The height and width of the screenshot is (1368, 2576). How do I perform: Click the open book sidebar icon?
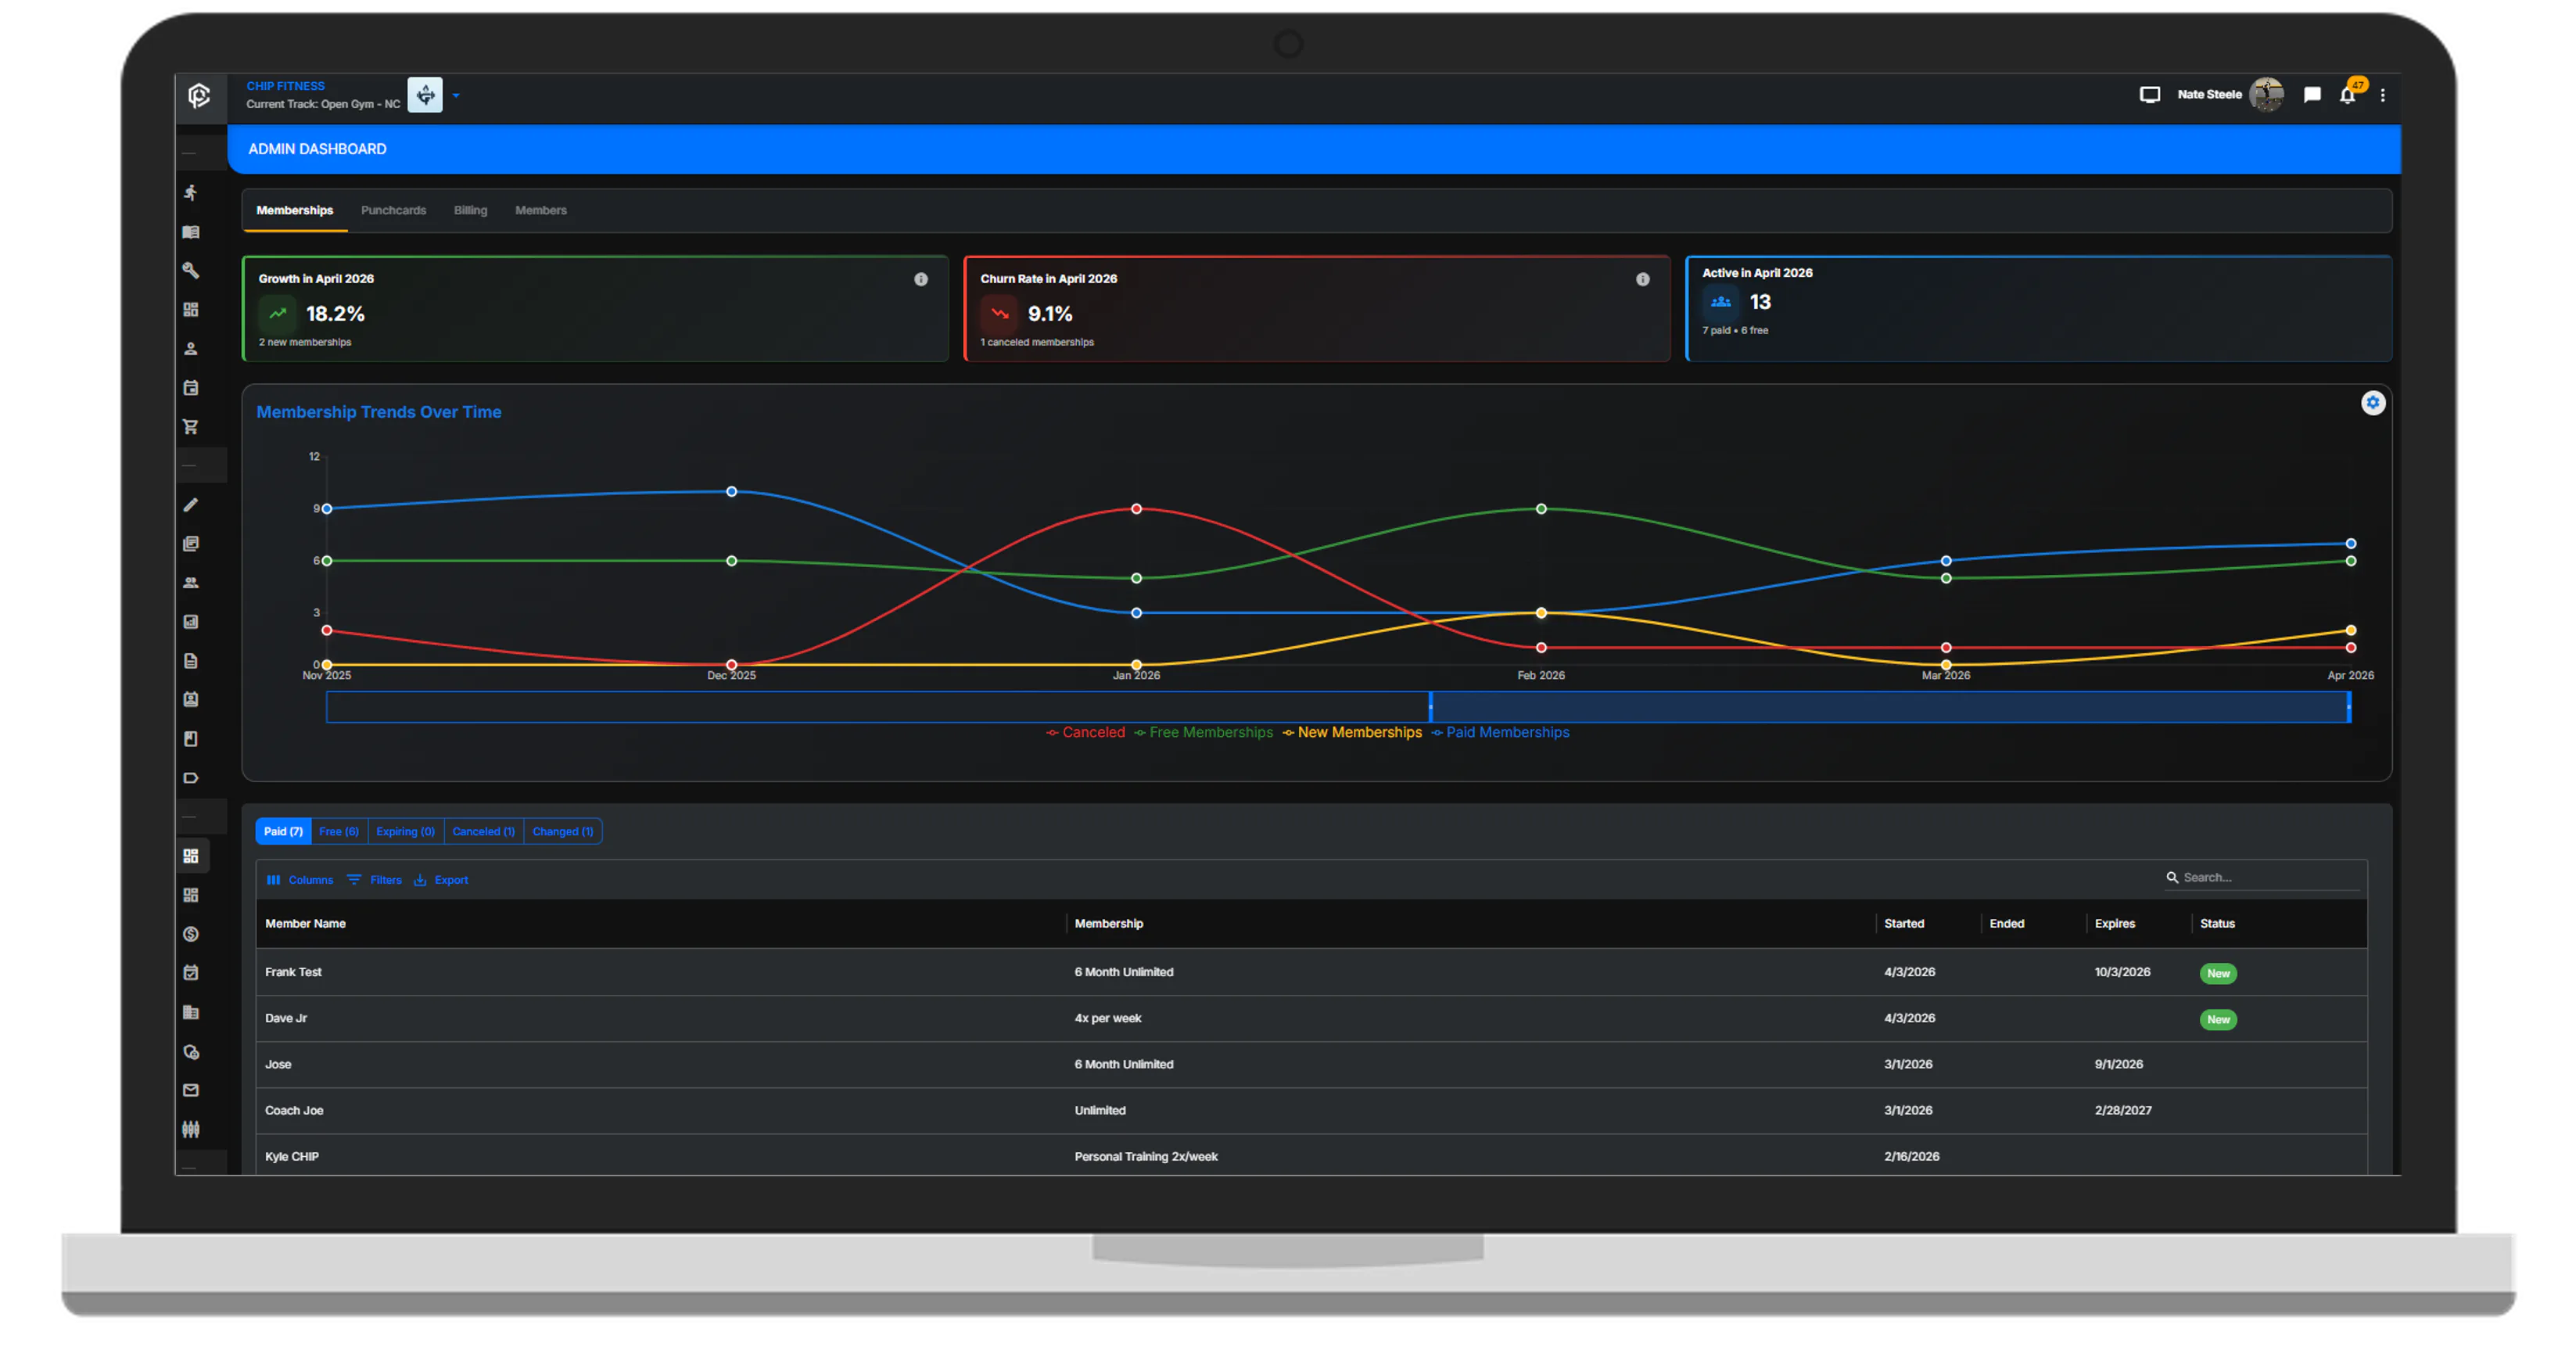(x=191, y=232)
